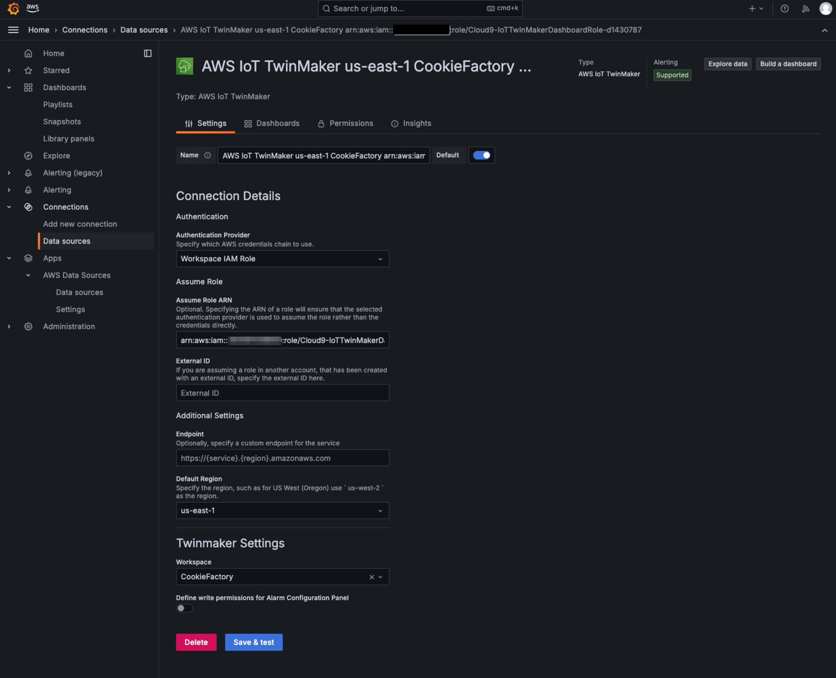This screenshot has height=678, width=836.
Task: Open Playlists in the sidebar
Action: tap(58, 105)
